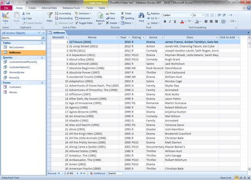Open the gridlines button
Screen dimensions: 251x180
(223, 21)
